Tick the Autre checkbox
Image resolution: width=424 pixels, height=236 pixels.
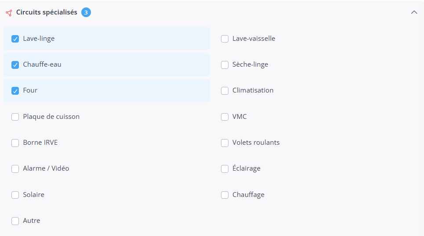15,221
